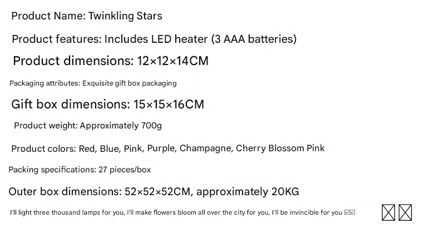Click the approximately 20KG text
Viewport: 445px width, 228px height.
click(x=248, y=192)
